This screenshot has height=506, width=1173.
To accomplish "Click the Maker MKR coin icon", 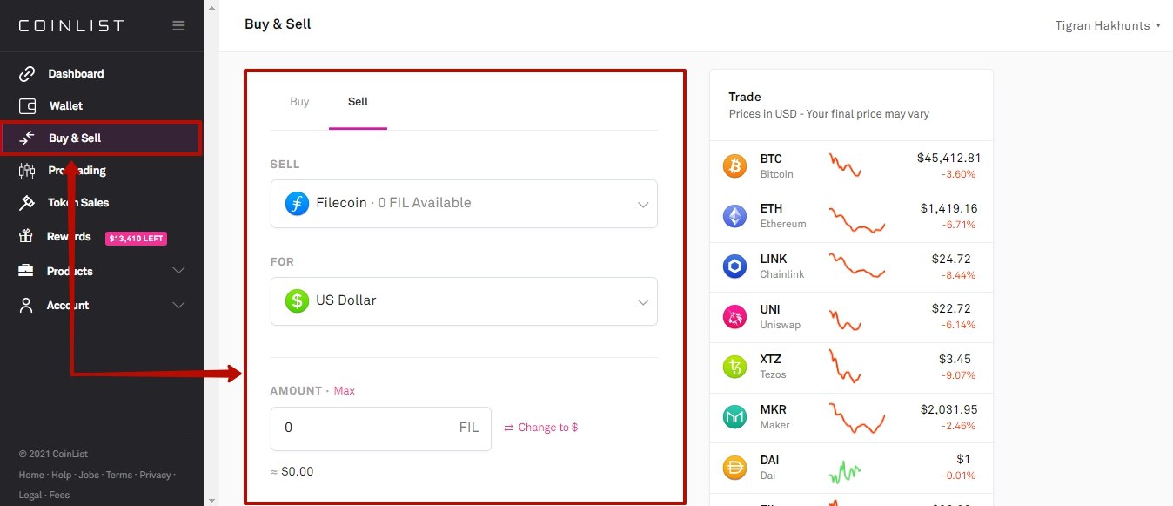I will tap(735, 417).
